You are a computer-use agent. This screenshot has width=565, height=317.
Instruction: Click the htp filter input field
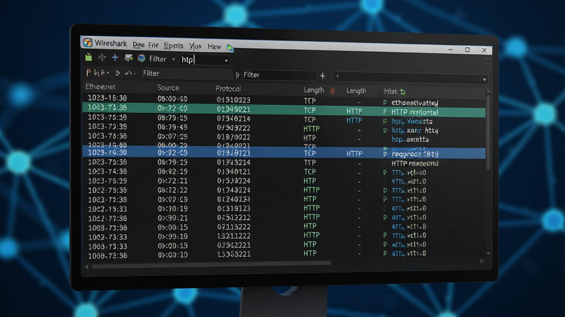204,59
